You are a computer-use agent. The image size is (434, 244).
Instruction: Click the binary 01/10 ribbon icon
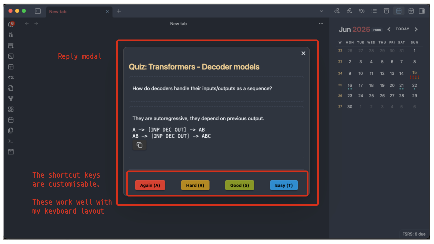pyautogui.click(x=11, y=35)
